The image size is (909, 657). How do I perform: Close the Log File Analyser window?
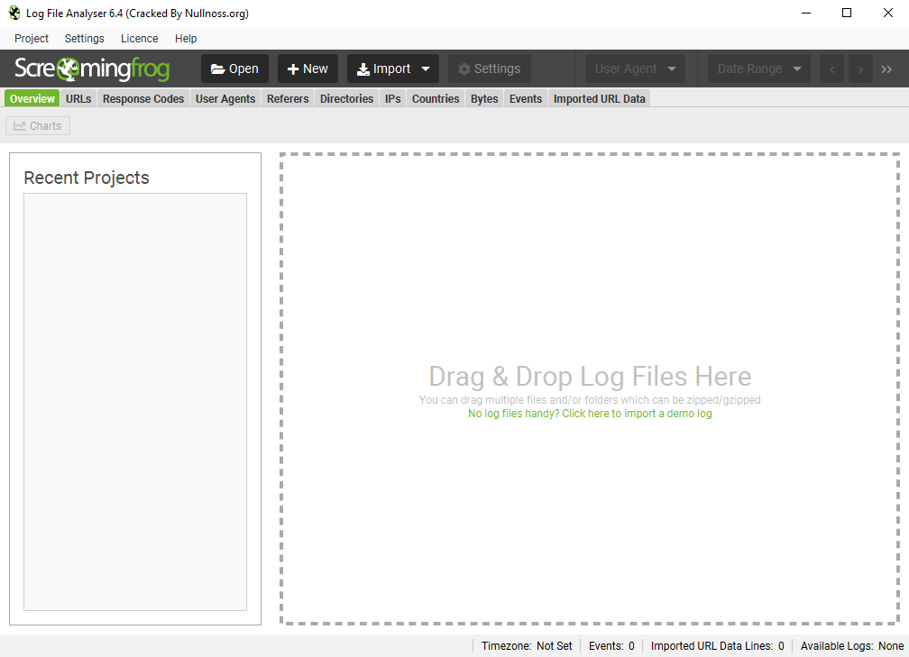pyautogui.click(x=888, y=13)
